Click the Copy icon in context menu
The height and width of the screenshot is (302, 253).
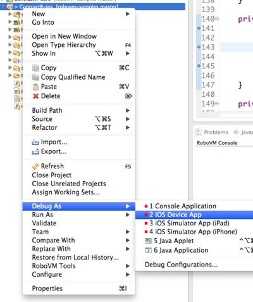click(35, 68)
